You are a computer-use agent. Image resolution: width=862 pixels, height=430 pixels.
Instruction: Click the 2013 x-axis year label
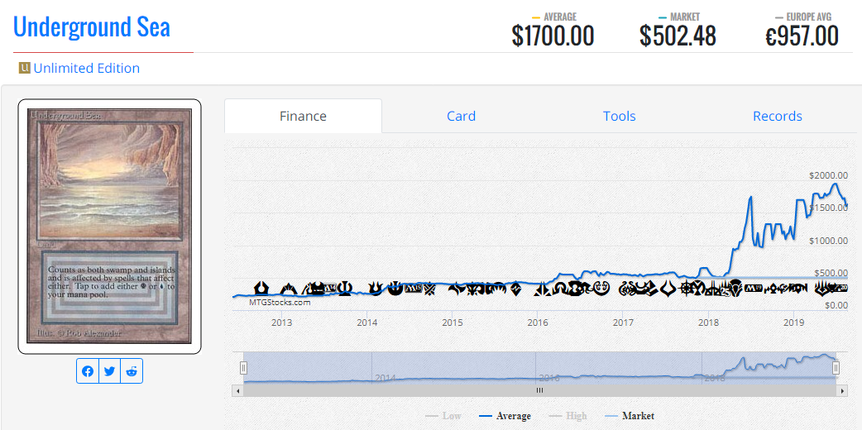coord(281,322)
